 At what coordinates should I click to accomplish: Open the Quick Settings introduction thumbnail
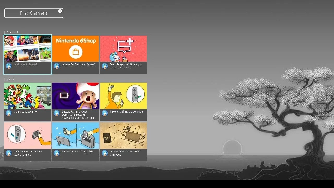click(x=28, y=136)
